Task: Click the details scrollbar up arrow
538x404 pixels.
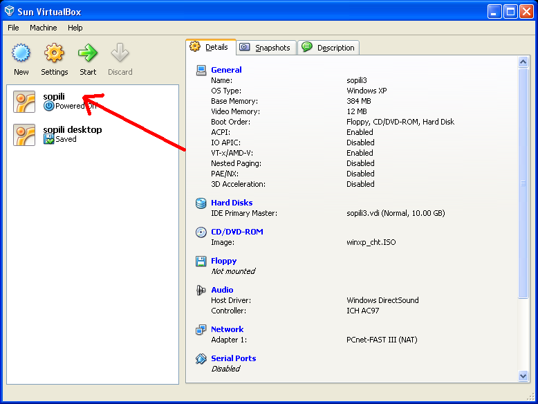Action: (523, 62)
